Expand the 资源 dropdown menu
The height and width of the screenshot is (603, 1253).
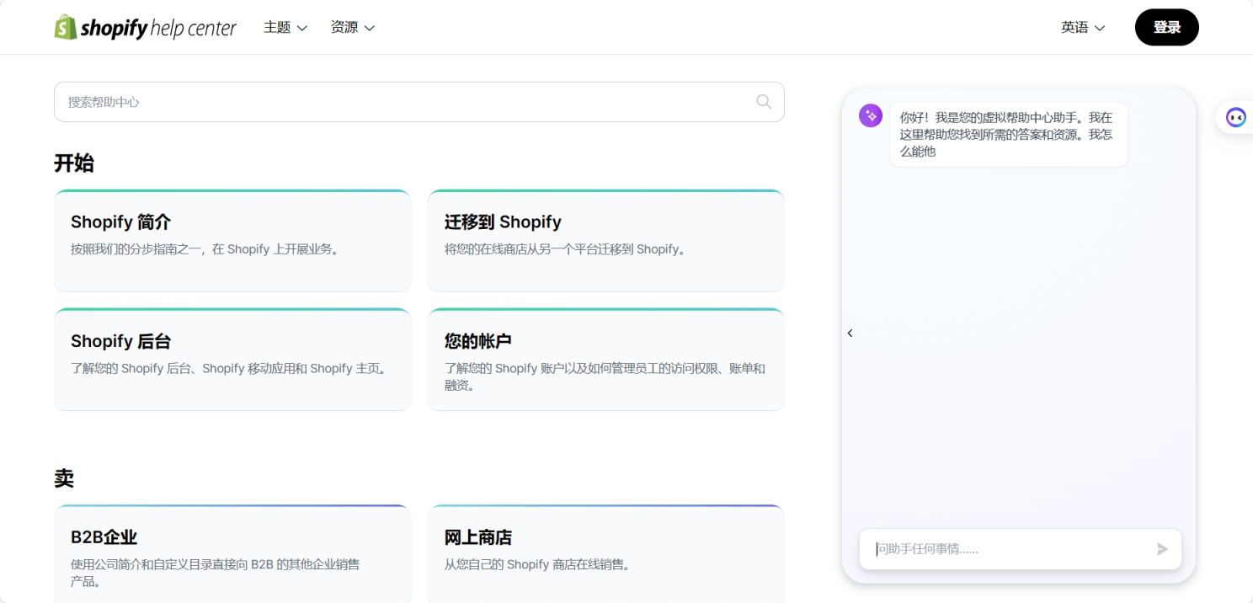[352, 28]
